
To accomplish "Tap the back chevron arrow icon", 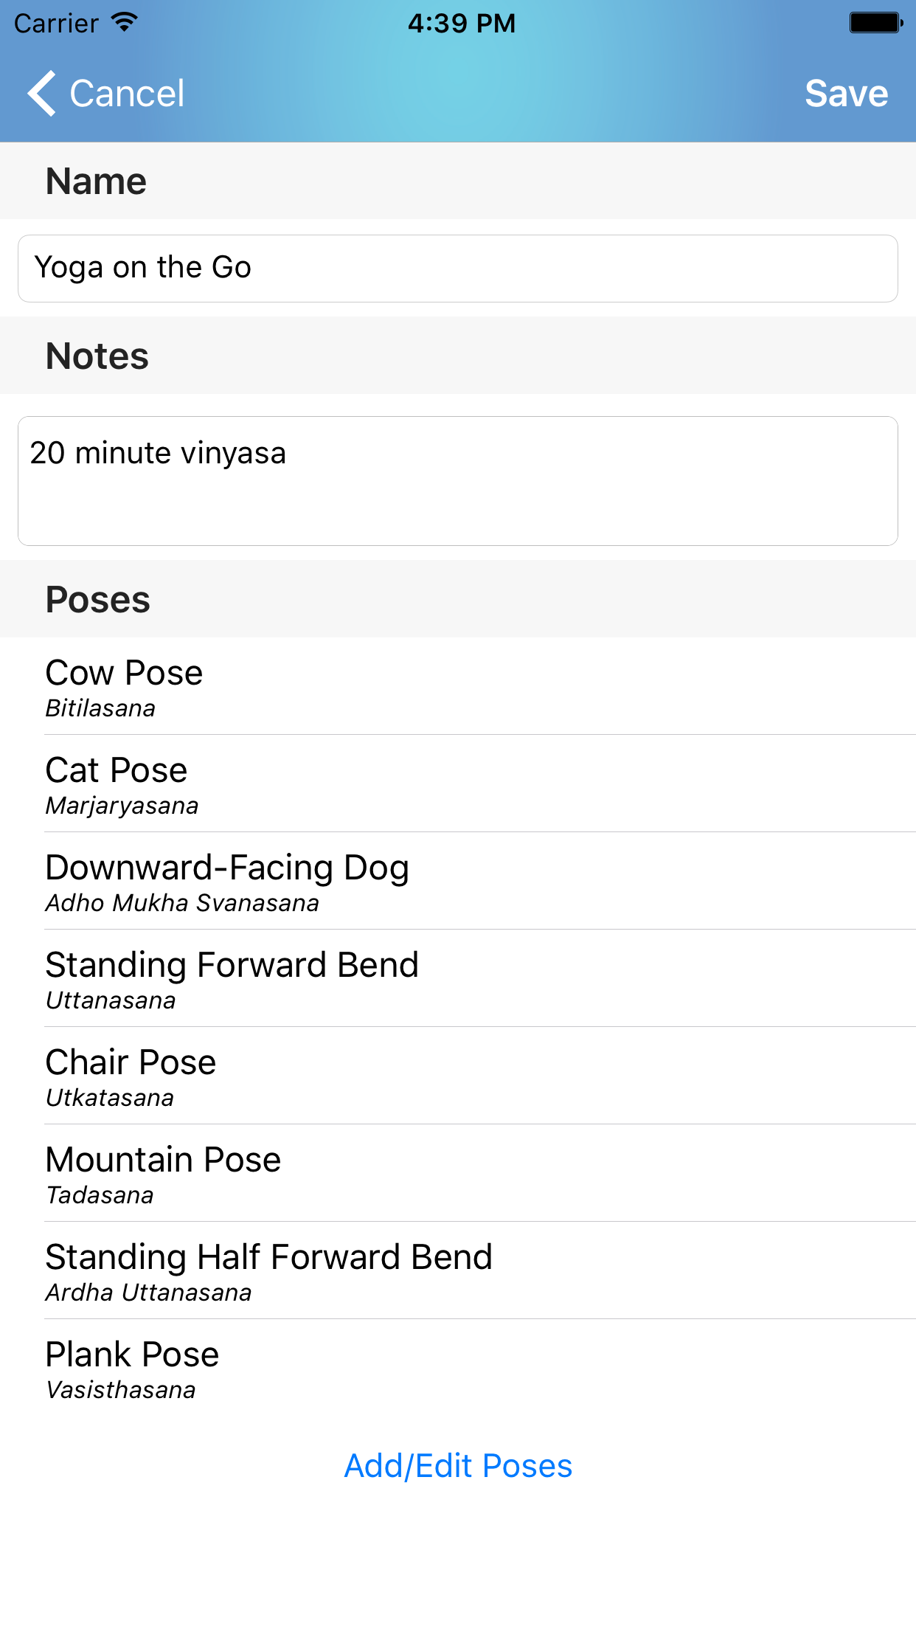I will (42, 94).
